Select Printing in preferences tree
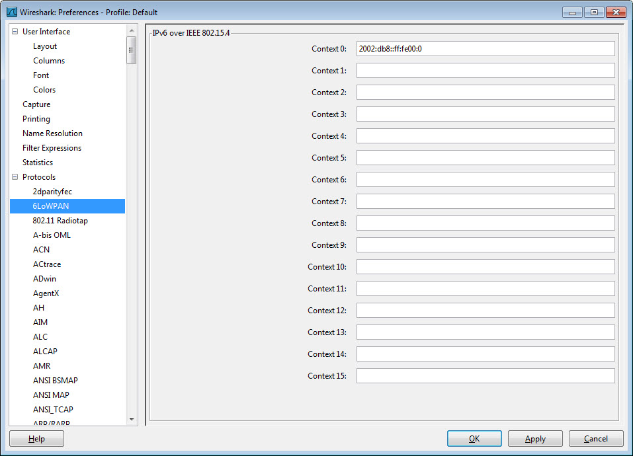633x456 pixels. coord(36,119)
